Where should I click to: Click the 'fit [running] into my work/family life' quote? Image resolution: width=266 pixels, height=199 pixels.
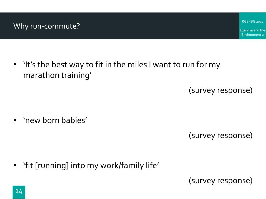(91, 166)
